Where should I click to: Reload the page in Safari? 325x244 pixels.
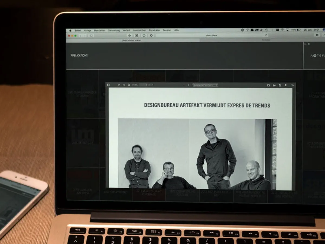(266, 35)
